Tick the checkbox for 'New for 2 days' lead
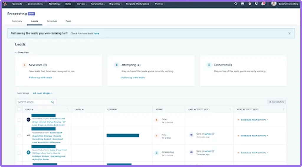Screen dimensions: 302x167 pos(19,136)
